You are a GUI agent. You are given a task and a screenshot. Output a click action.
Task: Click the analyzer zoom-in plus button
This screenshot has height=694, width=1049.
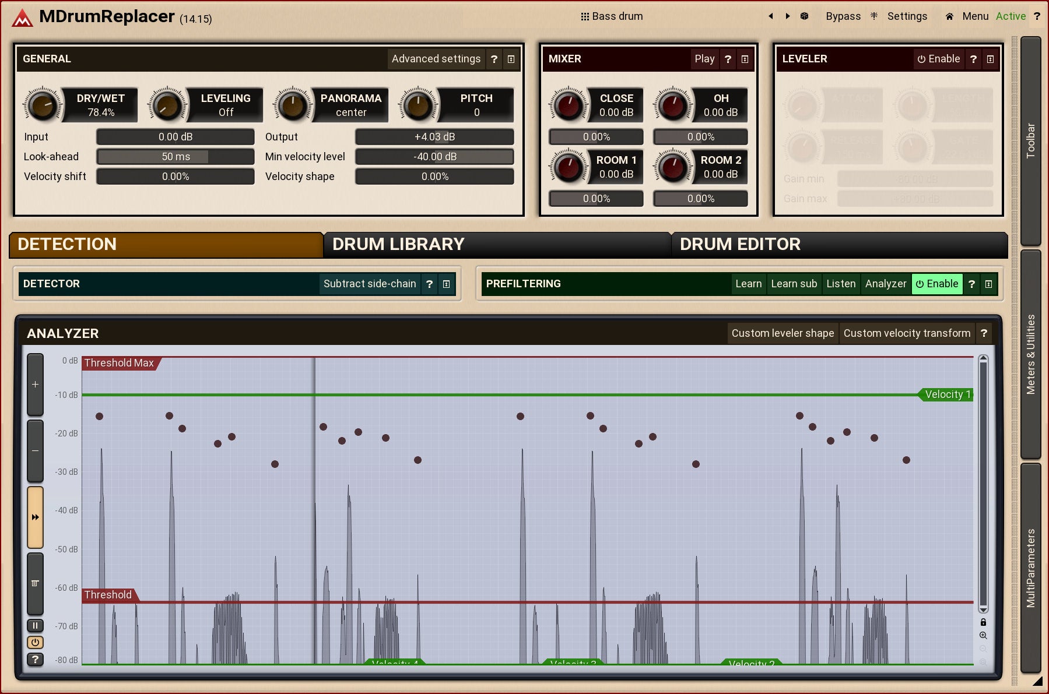(36, 385)
